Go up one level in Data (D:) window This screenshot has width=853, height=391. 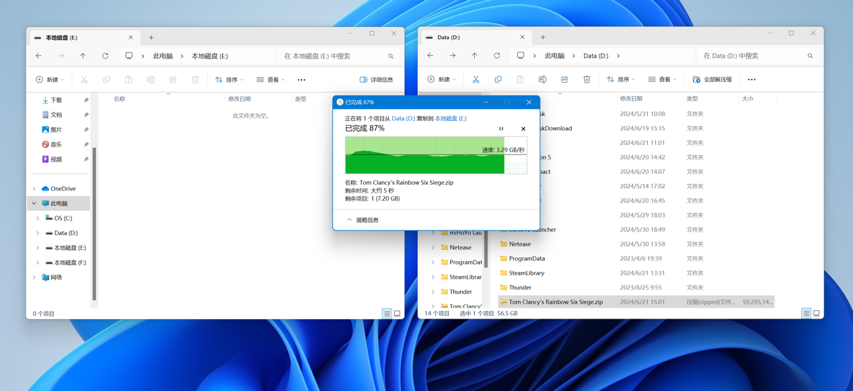[x=474, y=56]
